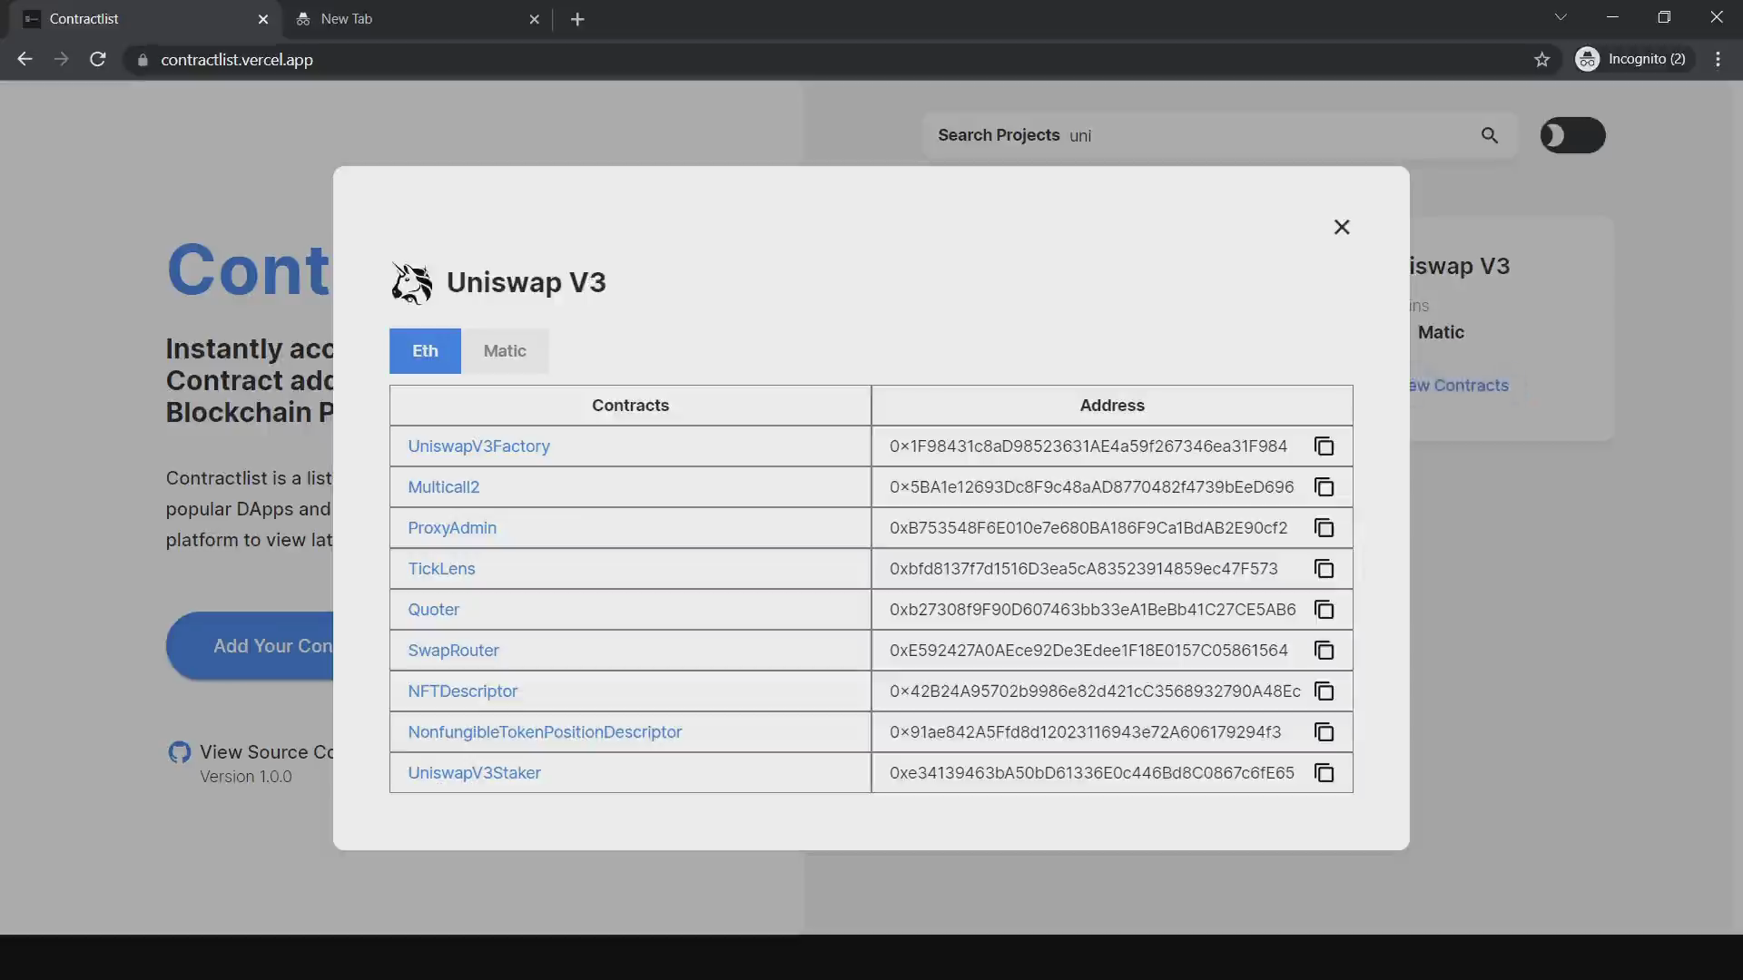Image resolution: width=1743 pixels, height=980 pixels.
Task: Click the Address column header
Action: coord(1112,406)
